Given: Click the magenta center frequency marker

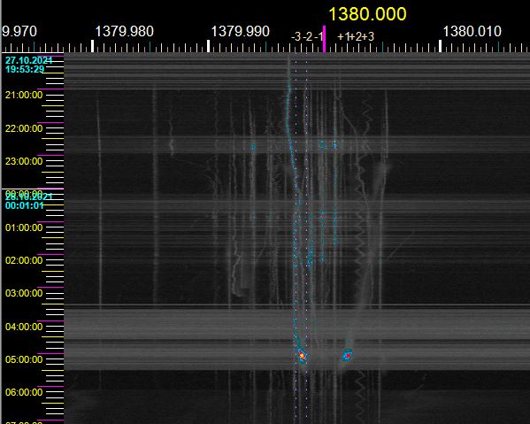Looking at the screenshot, I should point(324,39).
